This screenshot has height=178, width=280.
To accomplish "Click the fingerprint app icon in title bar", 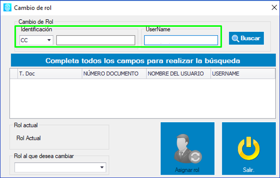I will (x=8, y=7).
